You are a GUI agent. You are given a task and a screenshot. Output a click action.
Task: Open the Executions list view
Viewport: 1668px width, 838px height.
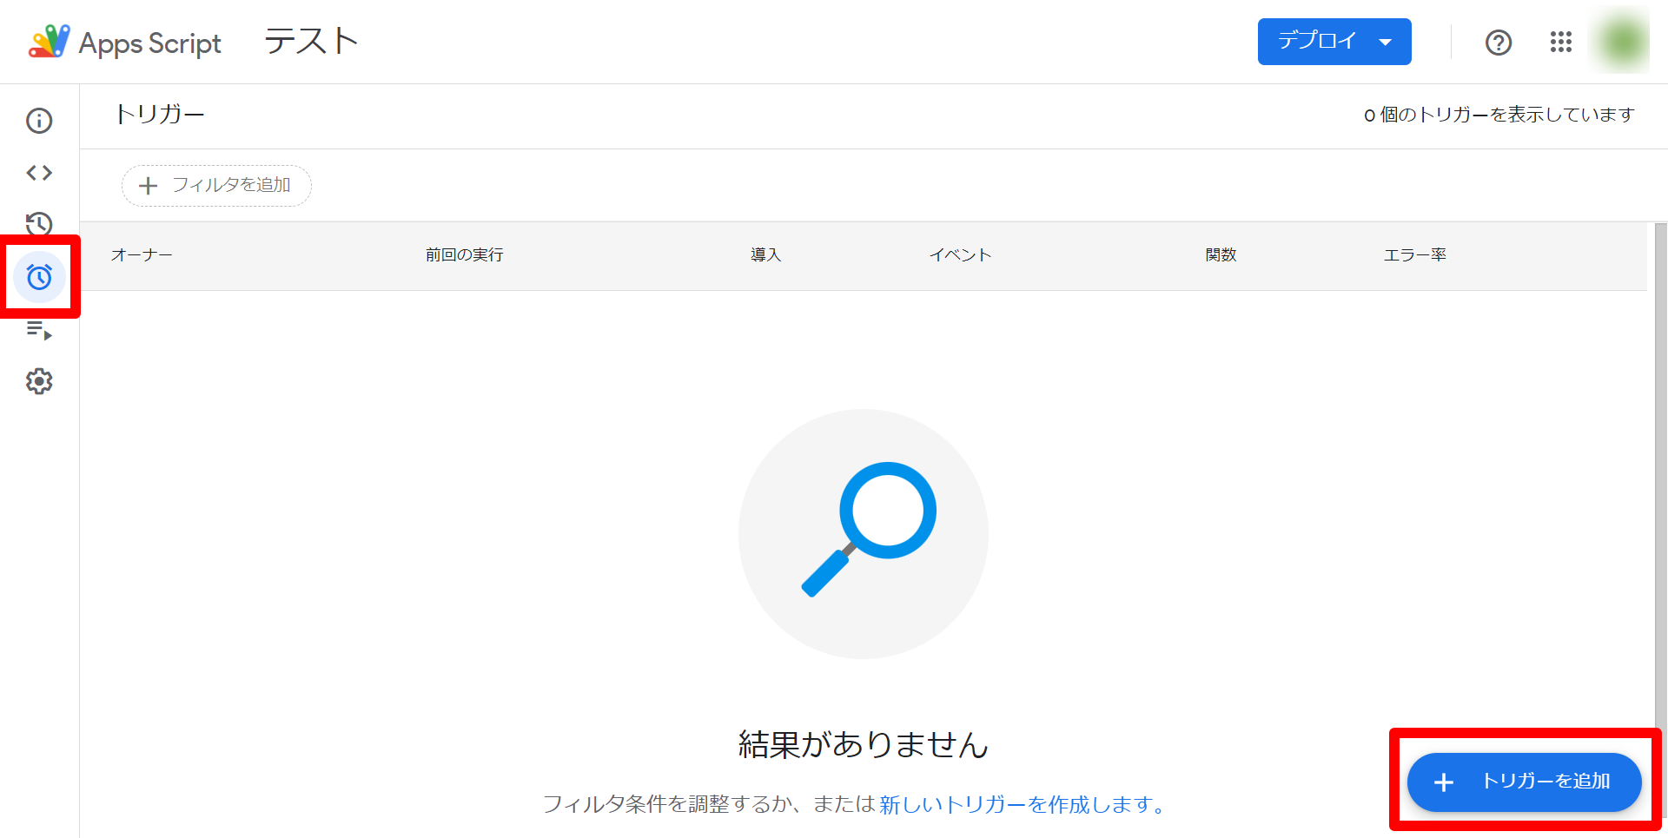[x=38, y=329]
